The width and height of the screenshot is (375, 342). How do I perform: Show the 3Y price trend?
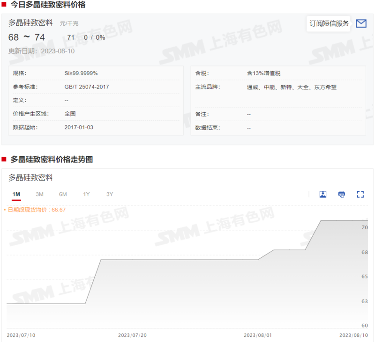pyautogui.click(x=110, y=194)
